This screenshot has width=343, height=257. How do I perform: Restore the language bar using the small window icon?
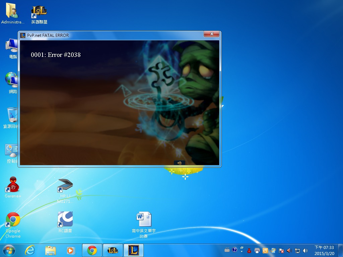pyautogui.click(x=242, y=248)
